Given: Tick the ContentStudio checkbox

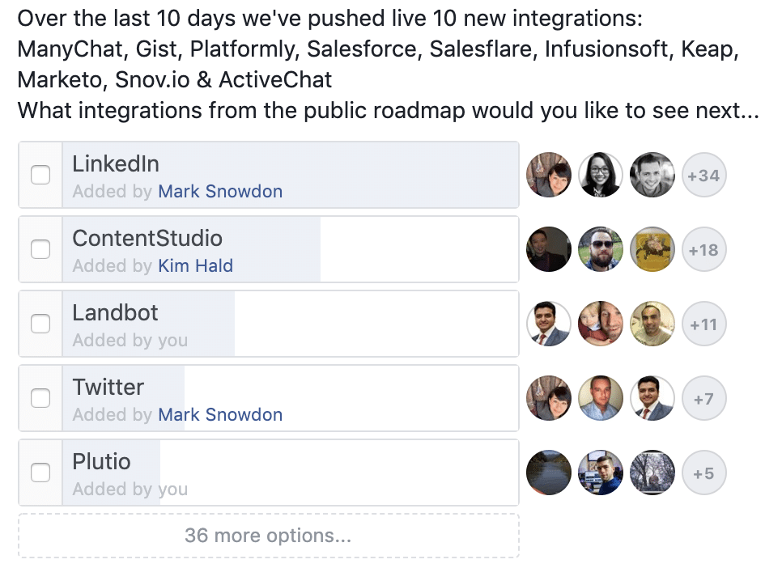Looking at the screenshot, I should (x=40, y=249).
